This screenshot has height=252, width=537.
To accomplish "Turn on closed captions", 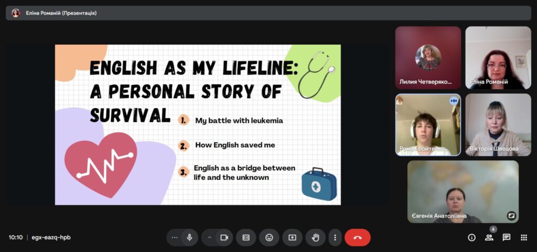I will point(246,237).
